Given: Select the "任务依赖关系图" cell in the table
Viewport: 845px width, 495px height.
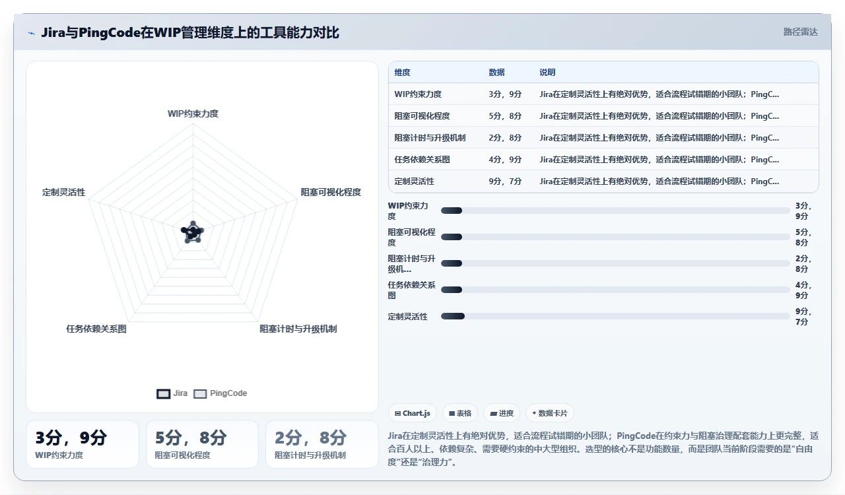Looking at the screenshot, I should pyautogui.click(x=436, y=160).
